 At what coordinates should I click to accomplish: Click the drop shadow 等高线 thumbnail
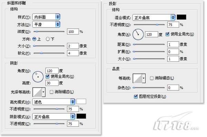click(x=137, y=78)
